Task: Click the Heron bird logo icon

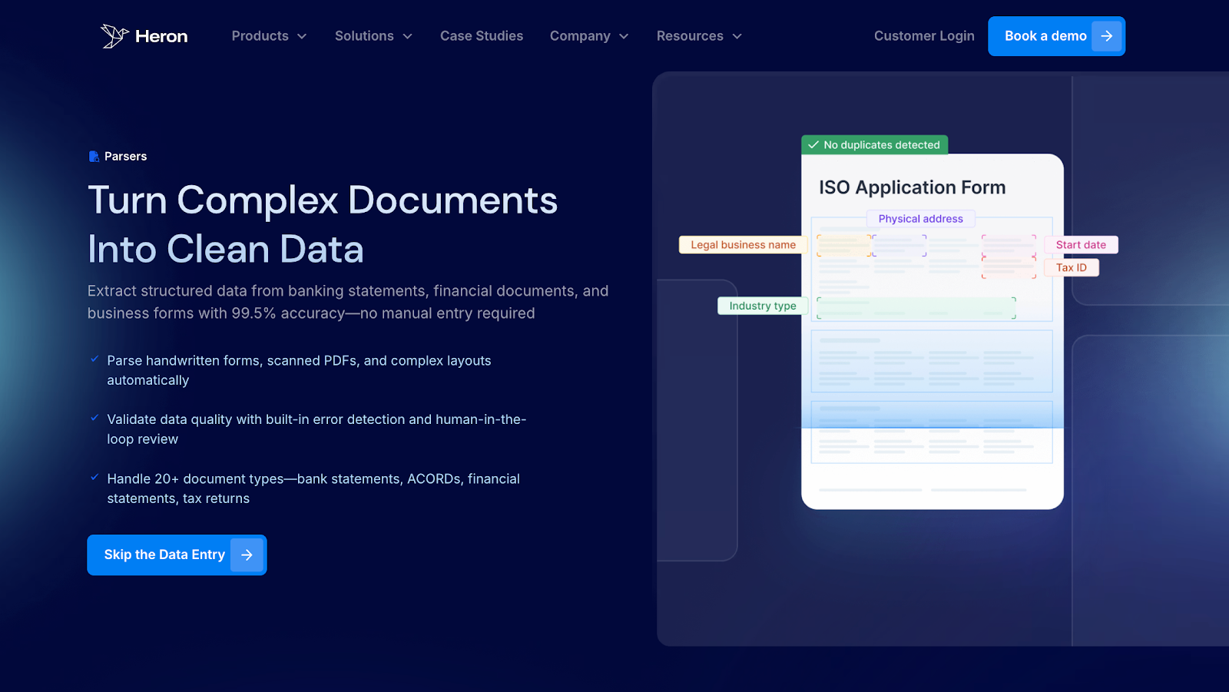Action: tap(114, 35)
